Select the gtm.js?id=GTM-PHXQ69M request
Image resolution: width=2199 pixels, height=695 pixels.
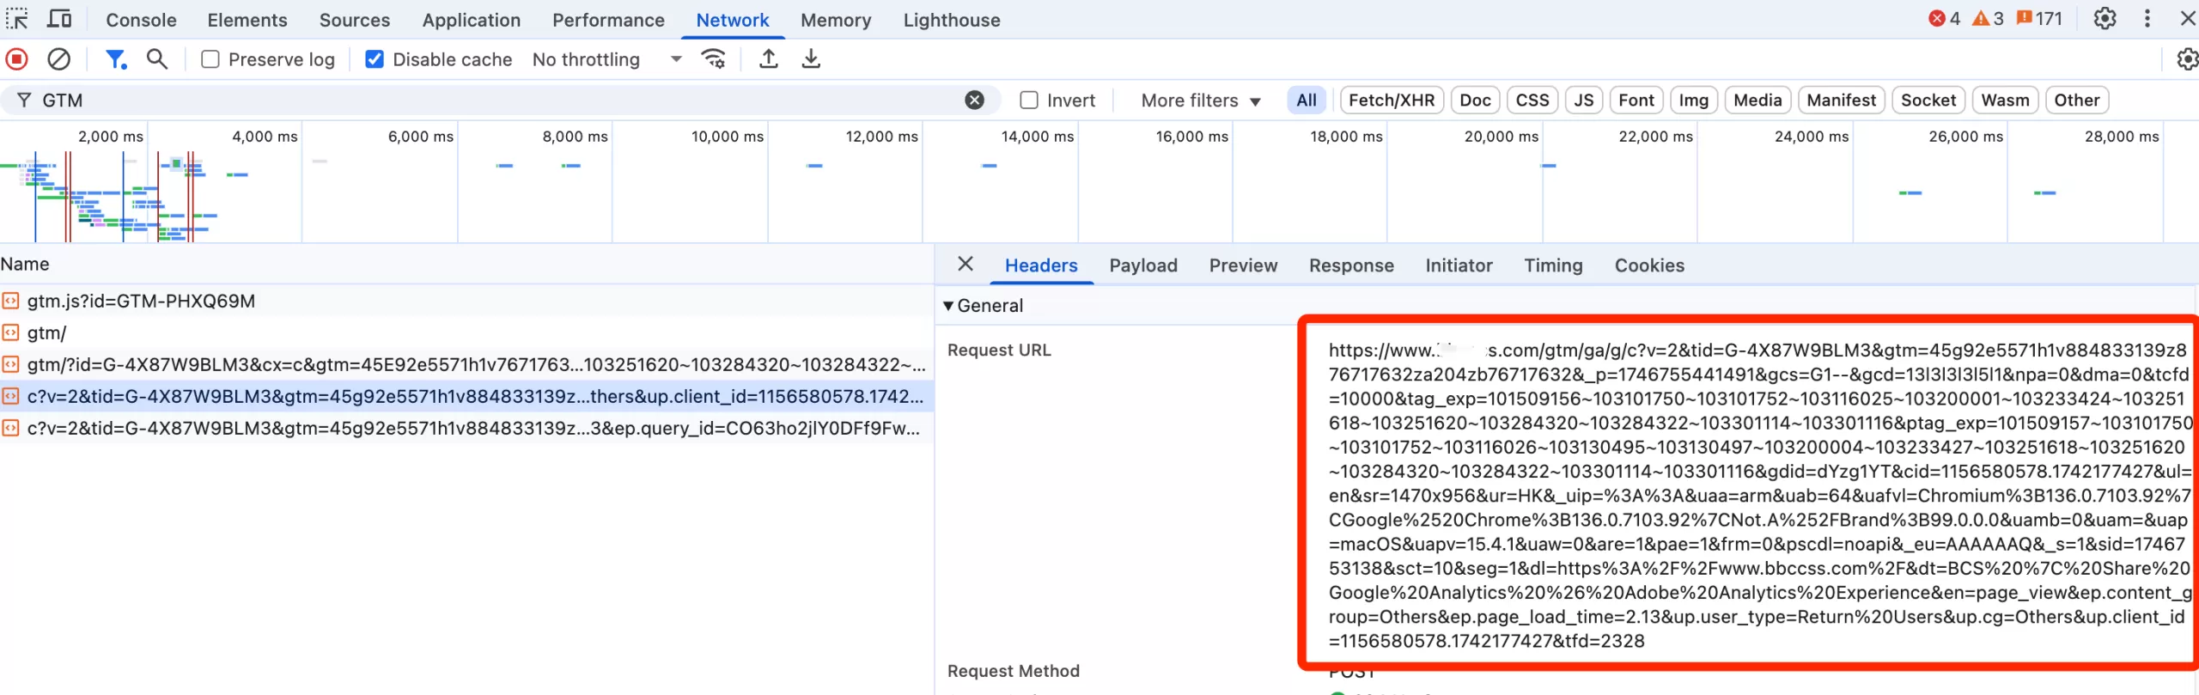coord(466,301)
